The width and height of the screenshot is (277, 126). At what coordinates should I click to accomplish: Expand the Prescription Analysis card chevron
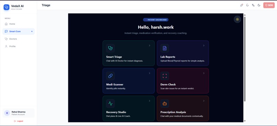[204, 101]
